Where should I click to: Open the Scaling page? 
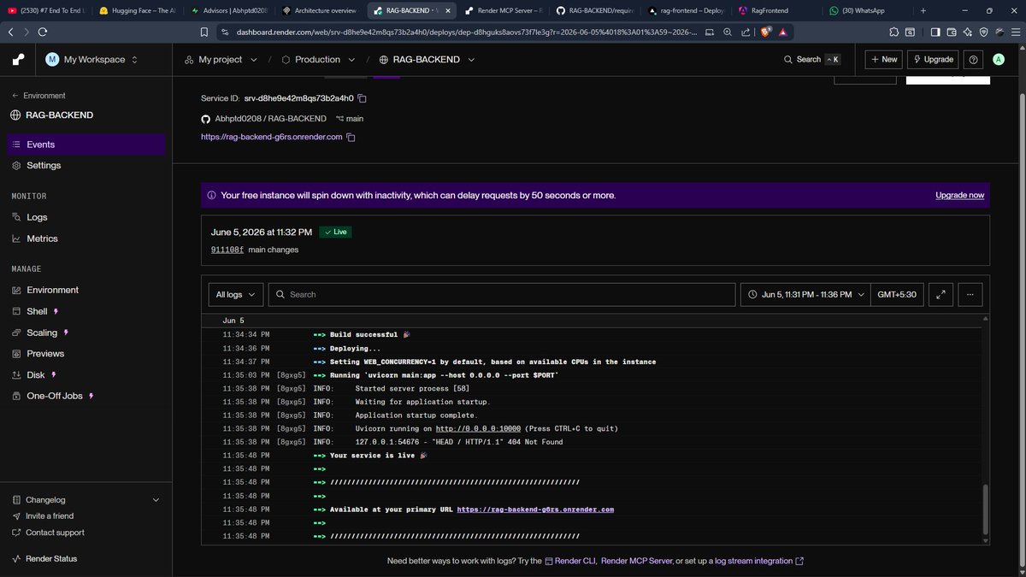point(42,333)
